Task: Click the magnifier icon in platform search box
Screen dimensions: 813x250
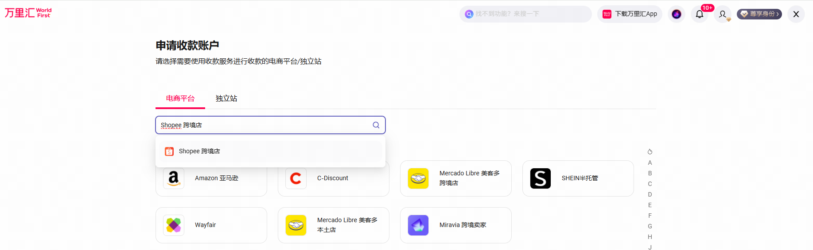Action: pos(376,125)
